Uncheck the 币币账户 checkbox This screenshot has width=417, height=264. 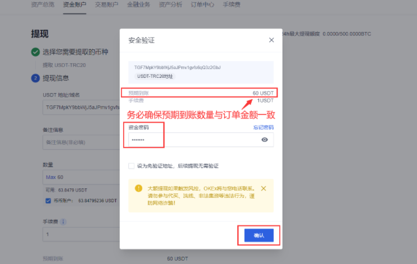[48, 200]
